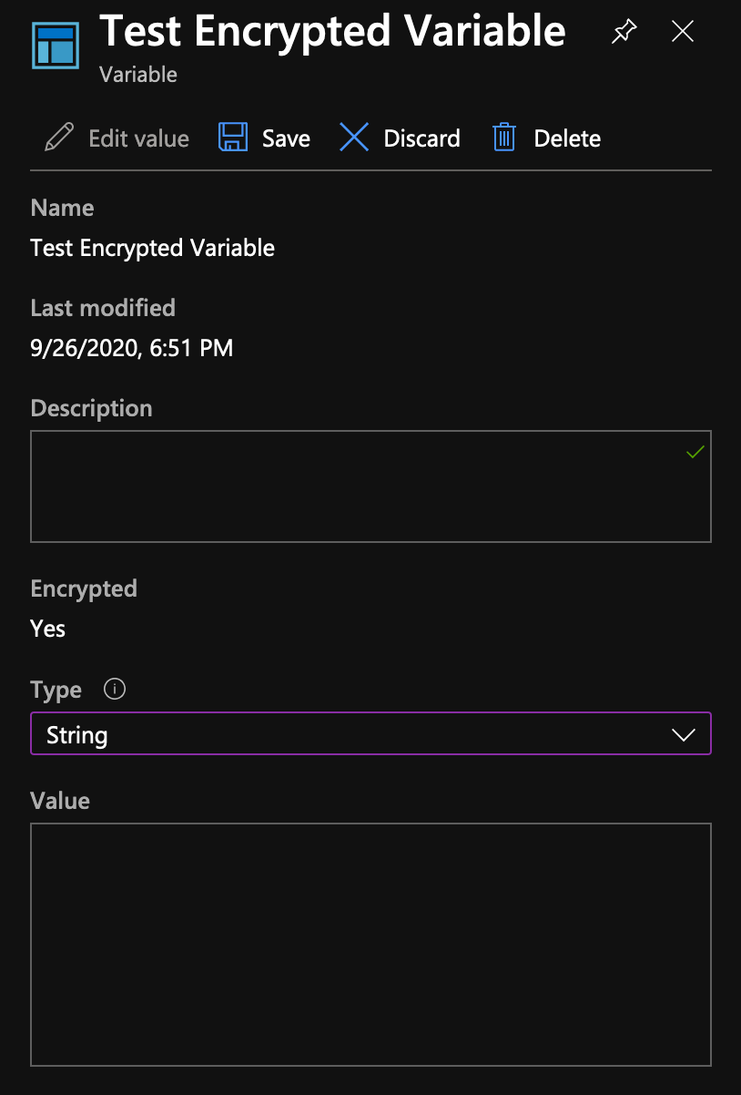Focus the Value text area
741x1095 pixels.
click(370, 944)
